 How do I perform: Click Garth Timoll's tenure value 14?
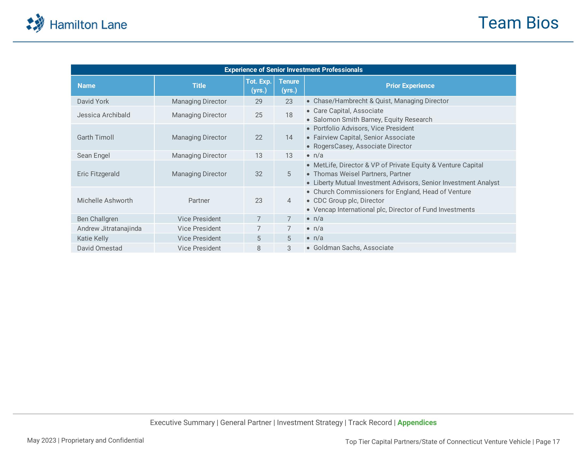coord(289,137)
